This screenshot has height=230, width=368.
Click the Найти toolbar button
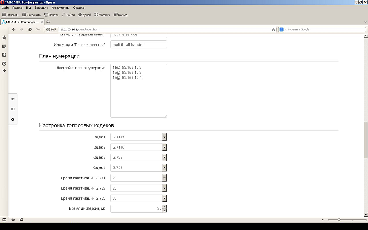point(68,15)
